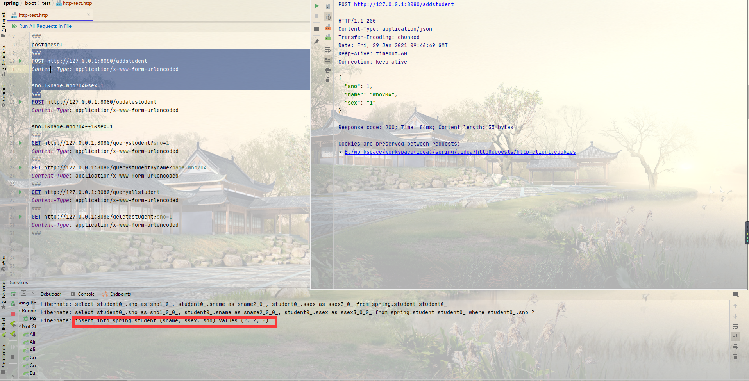The width and height of the screenshot is (749, 381).
Task: Run the addstudent POST request from gutter
Action: (x=21, y=61)
